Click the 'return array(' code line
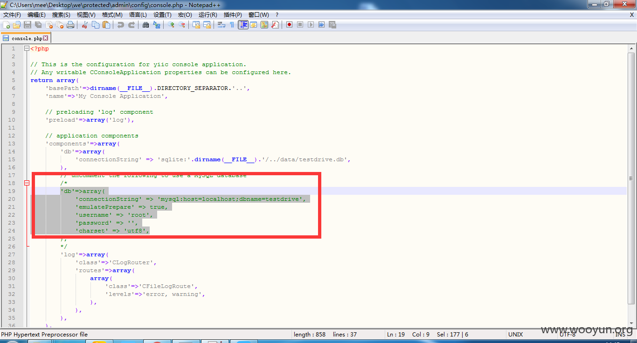637x343 pixels. [55, 80]
